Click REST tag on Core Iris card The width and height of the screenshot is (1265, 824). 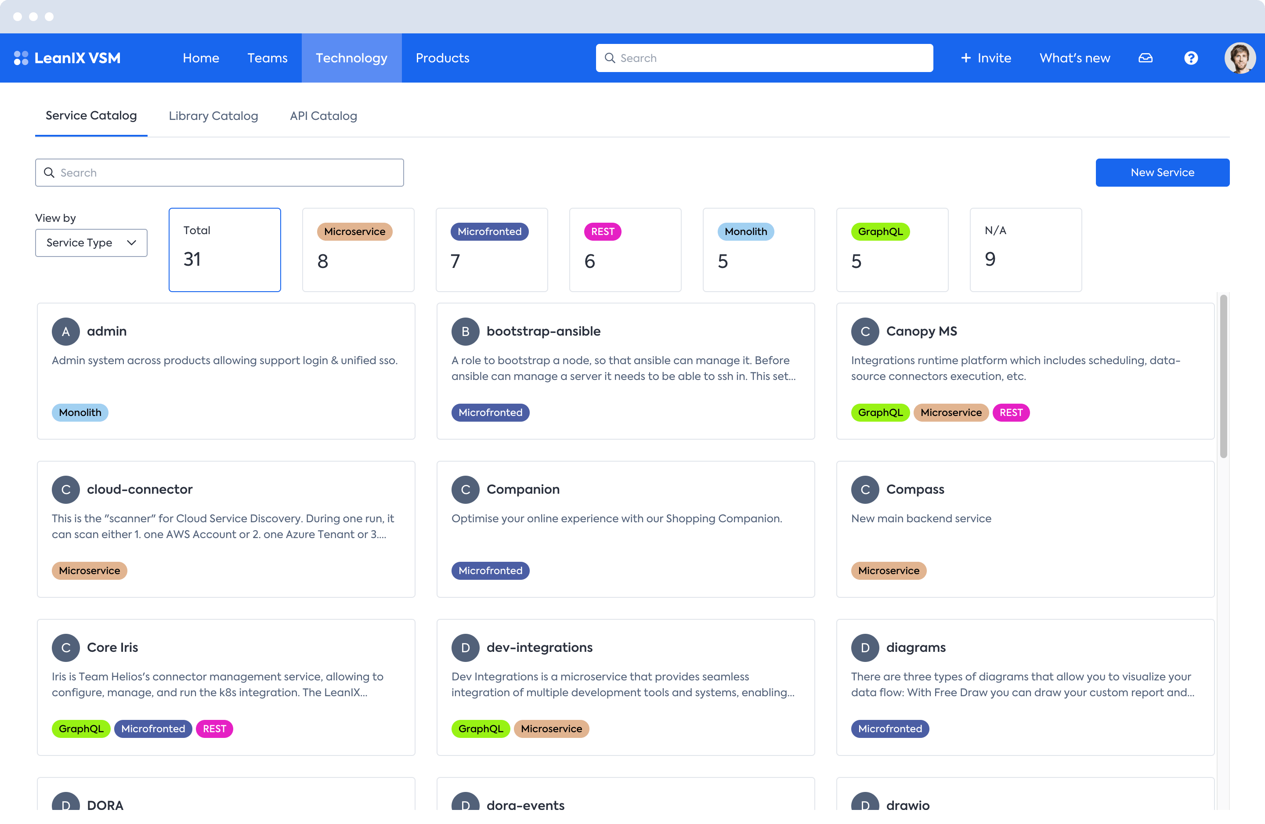(214, 729)
